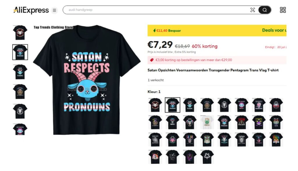Select the white t-shirt color variant
The width and height of the screenshot is (298, 171).
(207, 122)
